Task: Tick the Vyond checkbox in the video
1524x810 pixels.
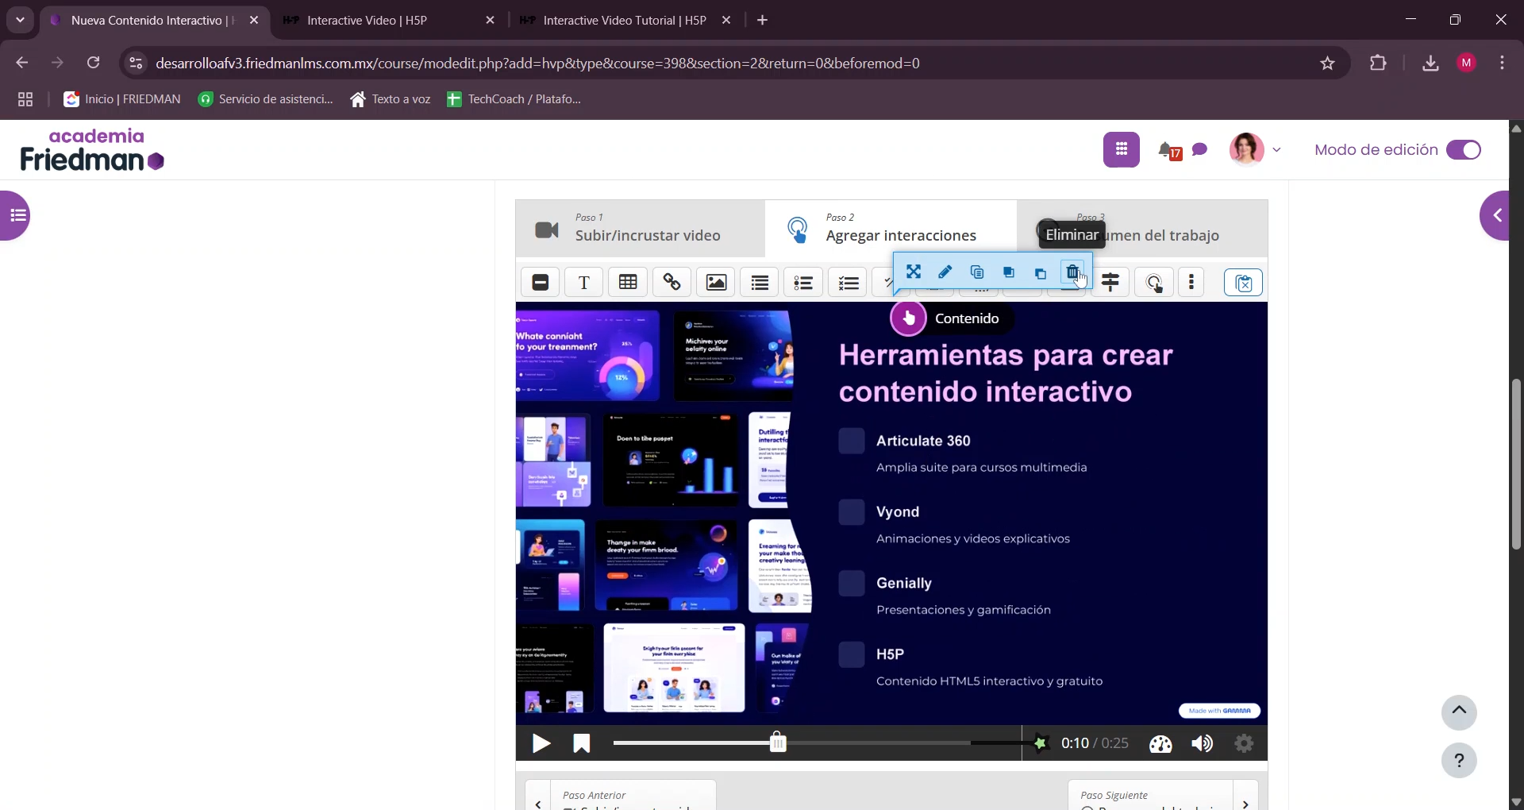Action: tap(852, 512)
